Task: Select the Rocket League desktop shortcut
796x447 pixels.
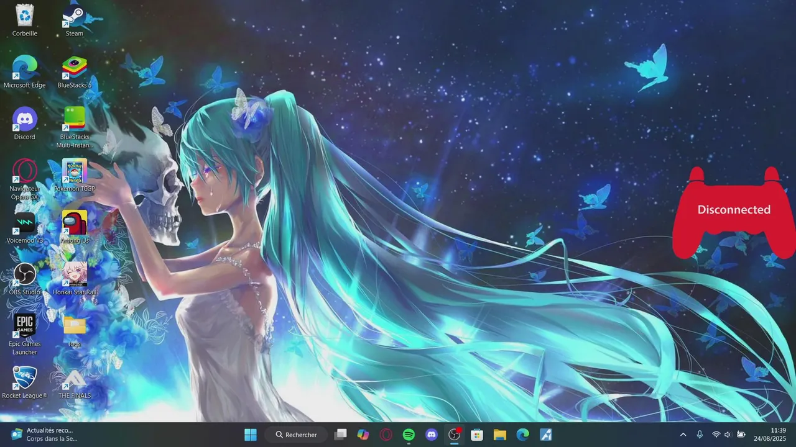Action: [x=25, y=382]
